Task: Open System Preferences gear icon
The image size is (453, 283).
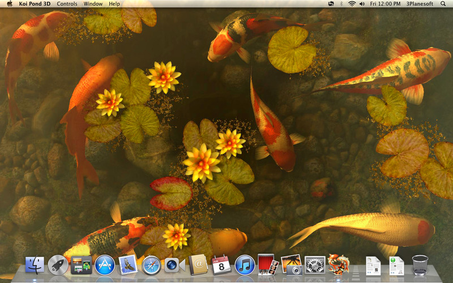Action: coord(315,264)
